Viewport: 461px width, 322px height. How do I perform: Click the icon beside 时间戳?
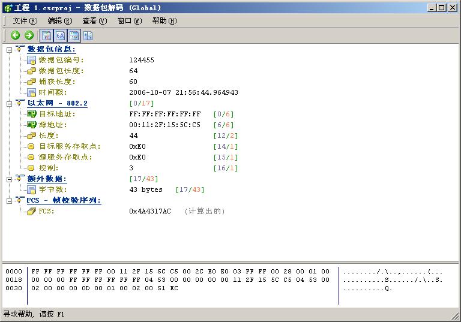pos(31,92)
